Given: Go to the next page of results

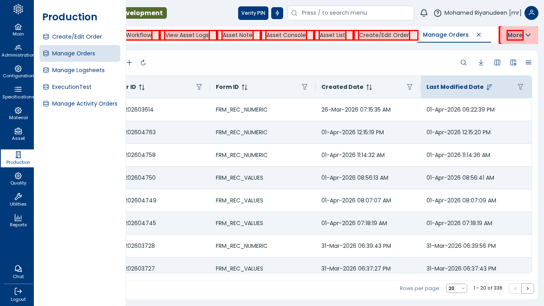Looking at the screenshot, I should 528,288.
